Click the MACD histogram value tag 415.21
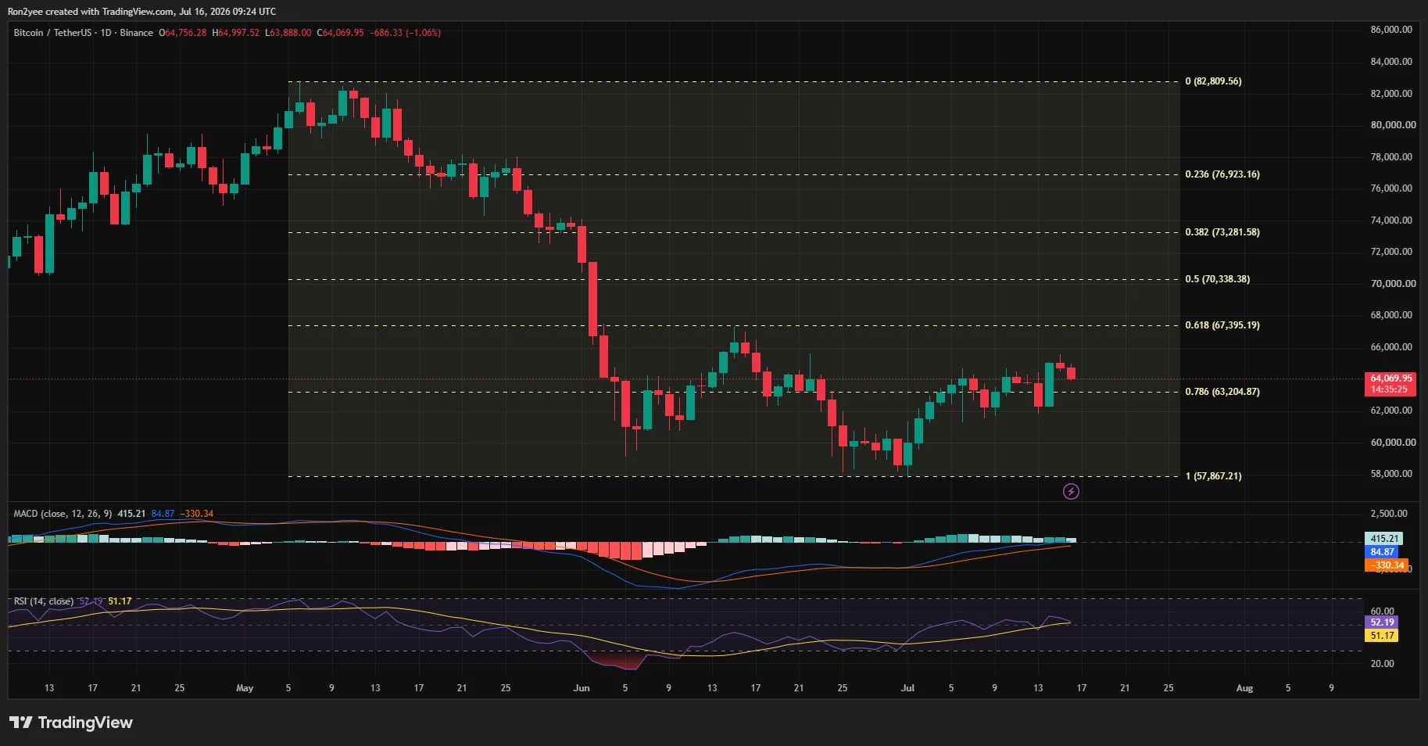The image size is (1428, 746). (x=1384, y=539)
